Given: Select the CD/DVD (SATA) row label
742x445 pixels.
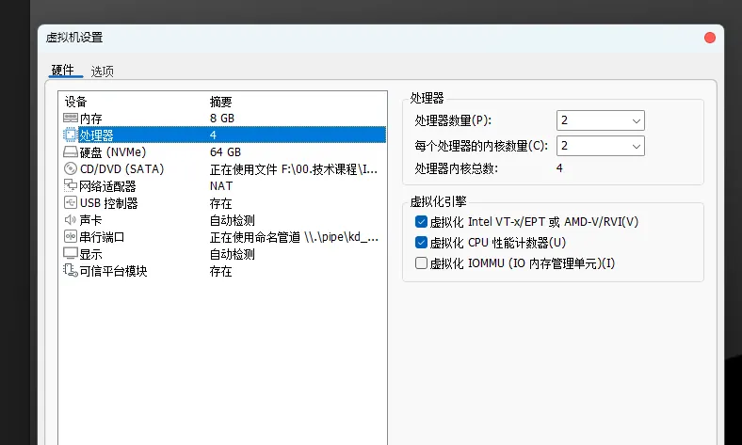Looking at the screenshot, I should click(122, 168).
